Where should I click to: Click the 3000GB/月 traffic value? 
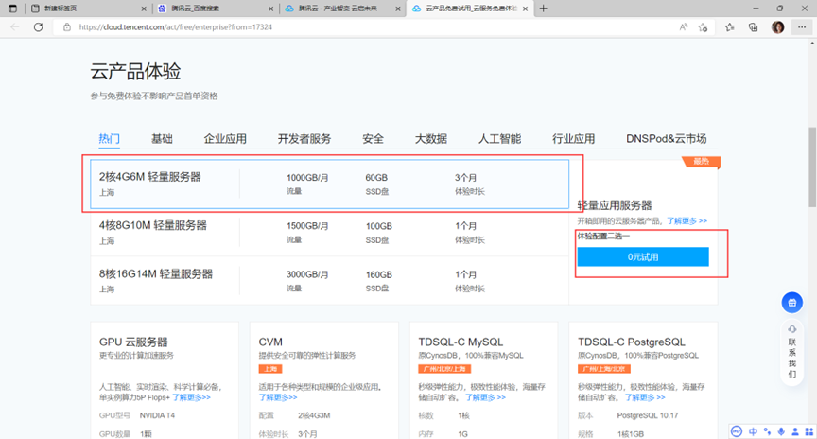tap(307, 274)
